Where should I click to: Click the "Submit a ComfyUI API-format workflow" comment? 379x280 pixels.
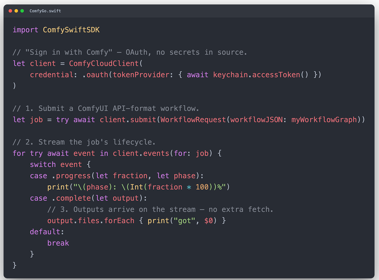click(x=106, y=108)
